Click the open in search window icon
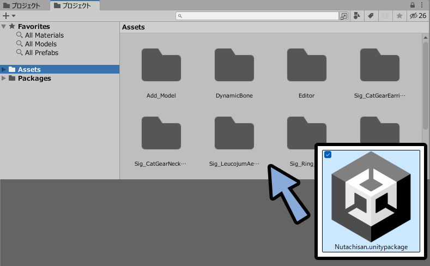 (343, 16)
